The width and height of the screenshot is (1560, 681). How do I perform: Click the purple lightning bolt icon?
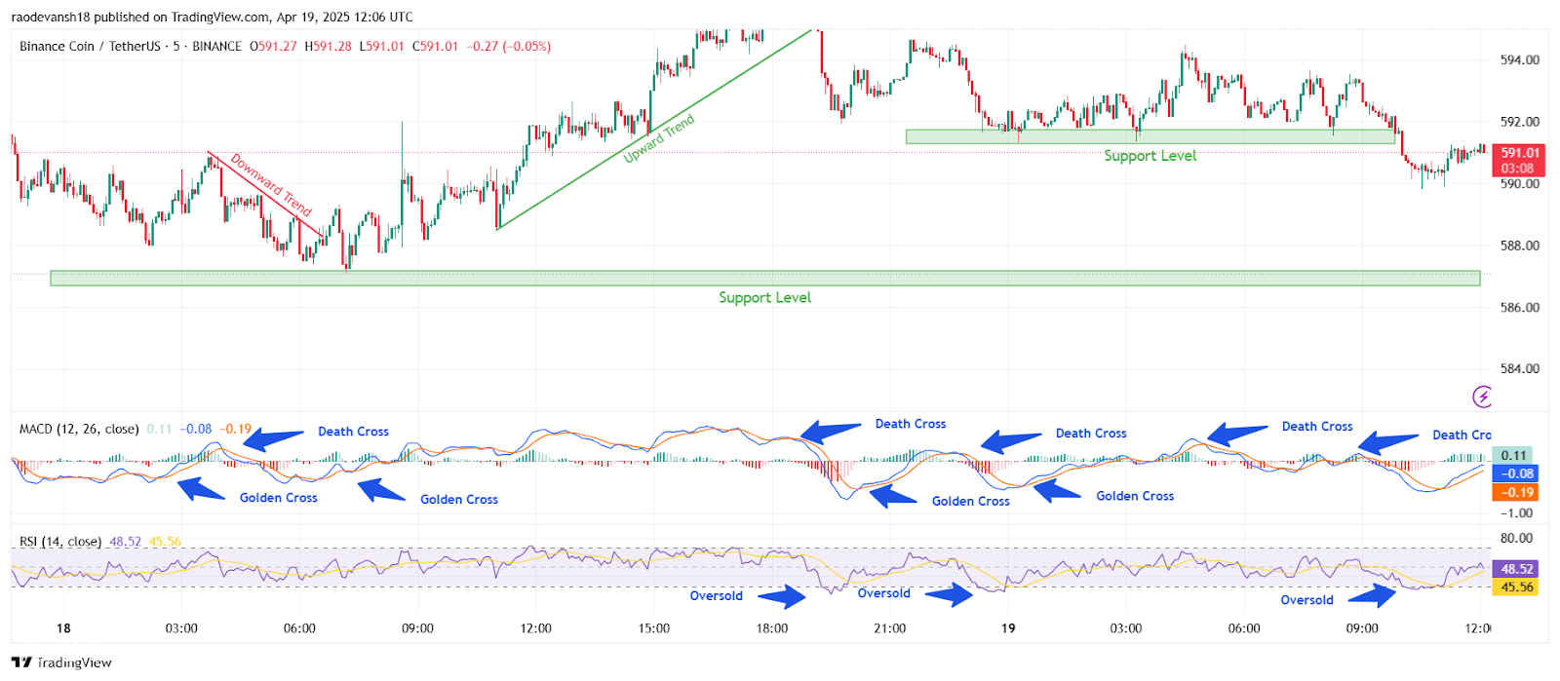(1483, 397)
